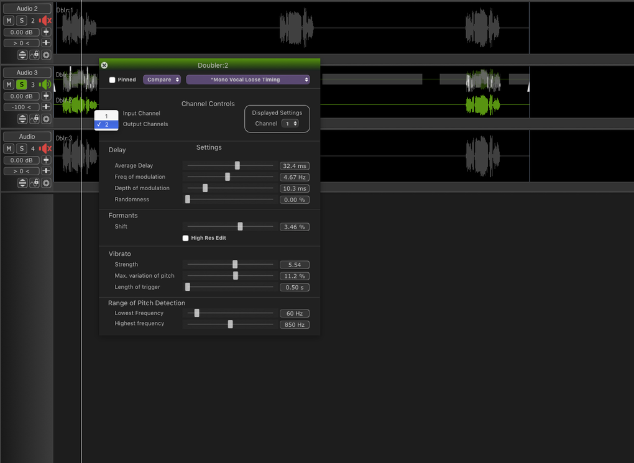This screenshot has height=463, width=634.
Task: Click the Audio 2 track name button
Action: (x=27, y=9)
